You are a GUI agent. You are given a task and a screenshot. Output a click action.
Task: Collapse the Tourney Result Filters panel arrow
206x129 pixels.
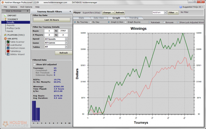coord(70,11)
